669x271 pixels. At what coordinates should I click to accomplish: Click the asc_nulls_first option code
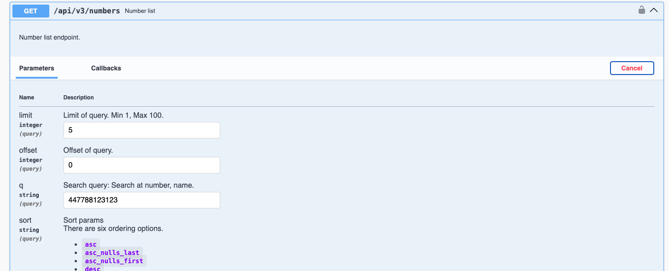114,261
